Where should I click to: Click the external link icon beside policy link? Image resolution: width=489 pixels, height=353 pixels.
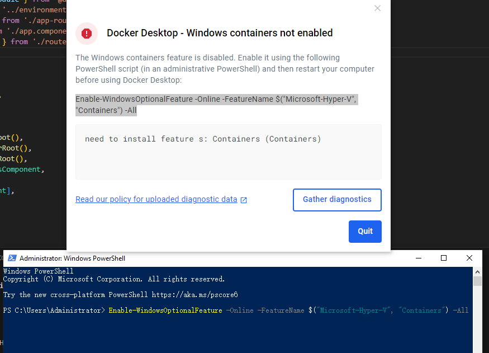(x=244, y=200)
